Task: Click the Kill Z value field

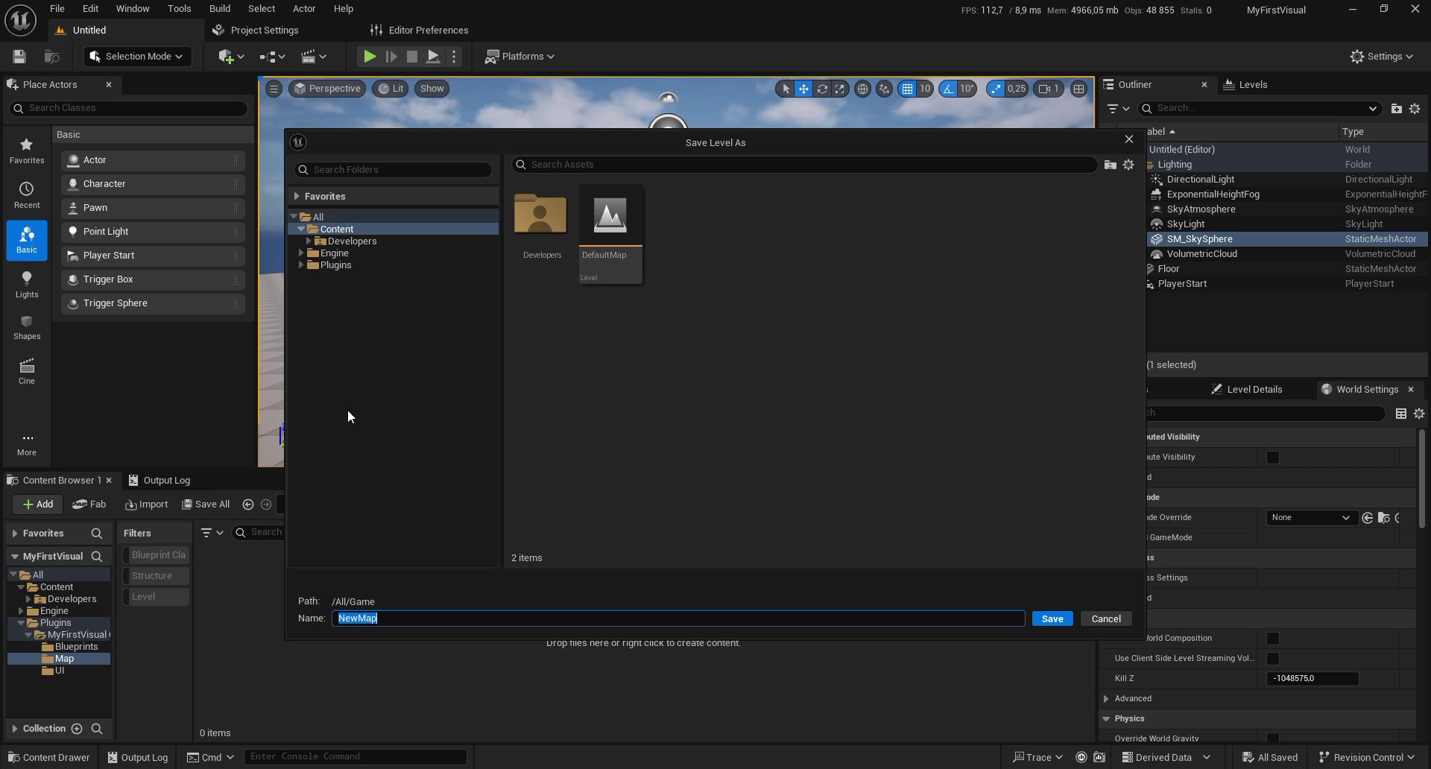Action: coord(1312,679)
